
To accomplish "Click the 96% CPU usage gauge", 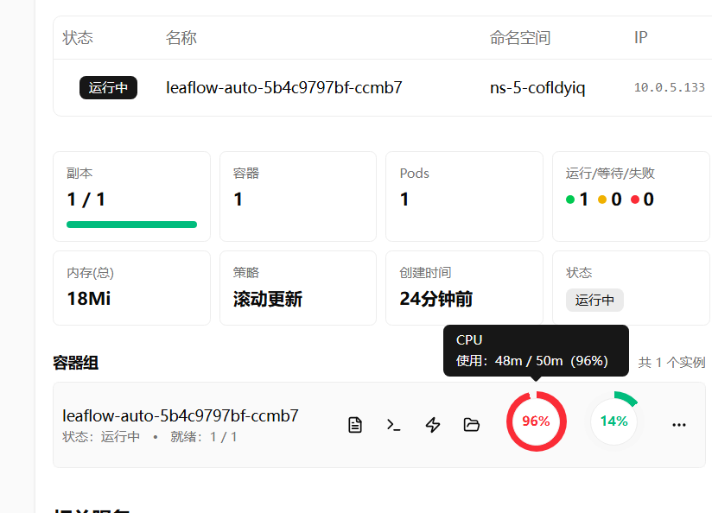I will (x=537, y=421).
